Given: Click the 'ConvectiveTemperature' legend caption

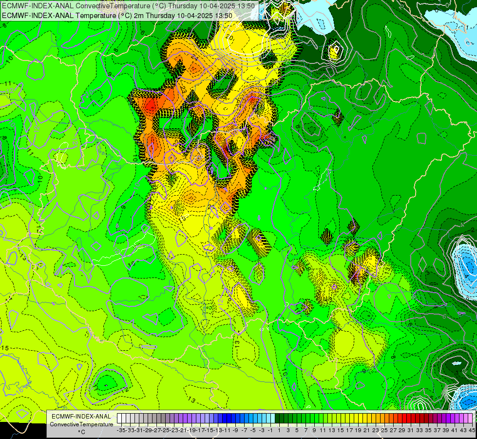Looking at the screenshot, I should pos(81,424).
